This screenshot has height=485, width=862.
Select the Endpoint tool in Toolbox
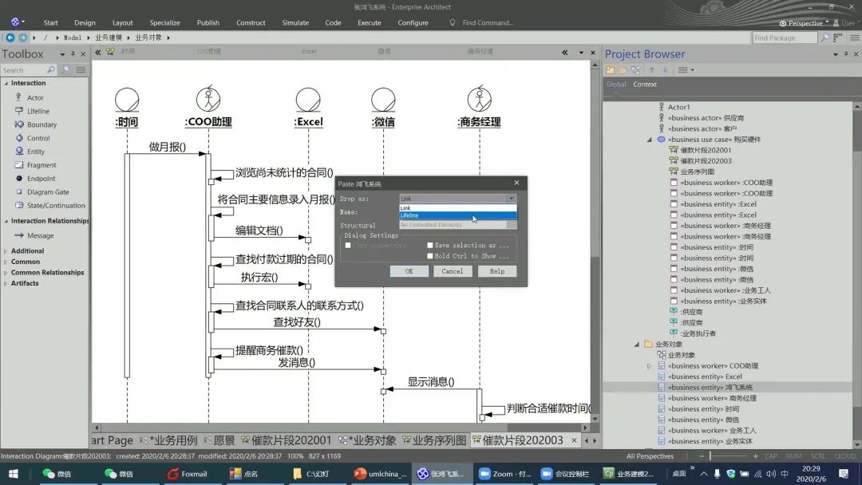[x=35, y=179]
